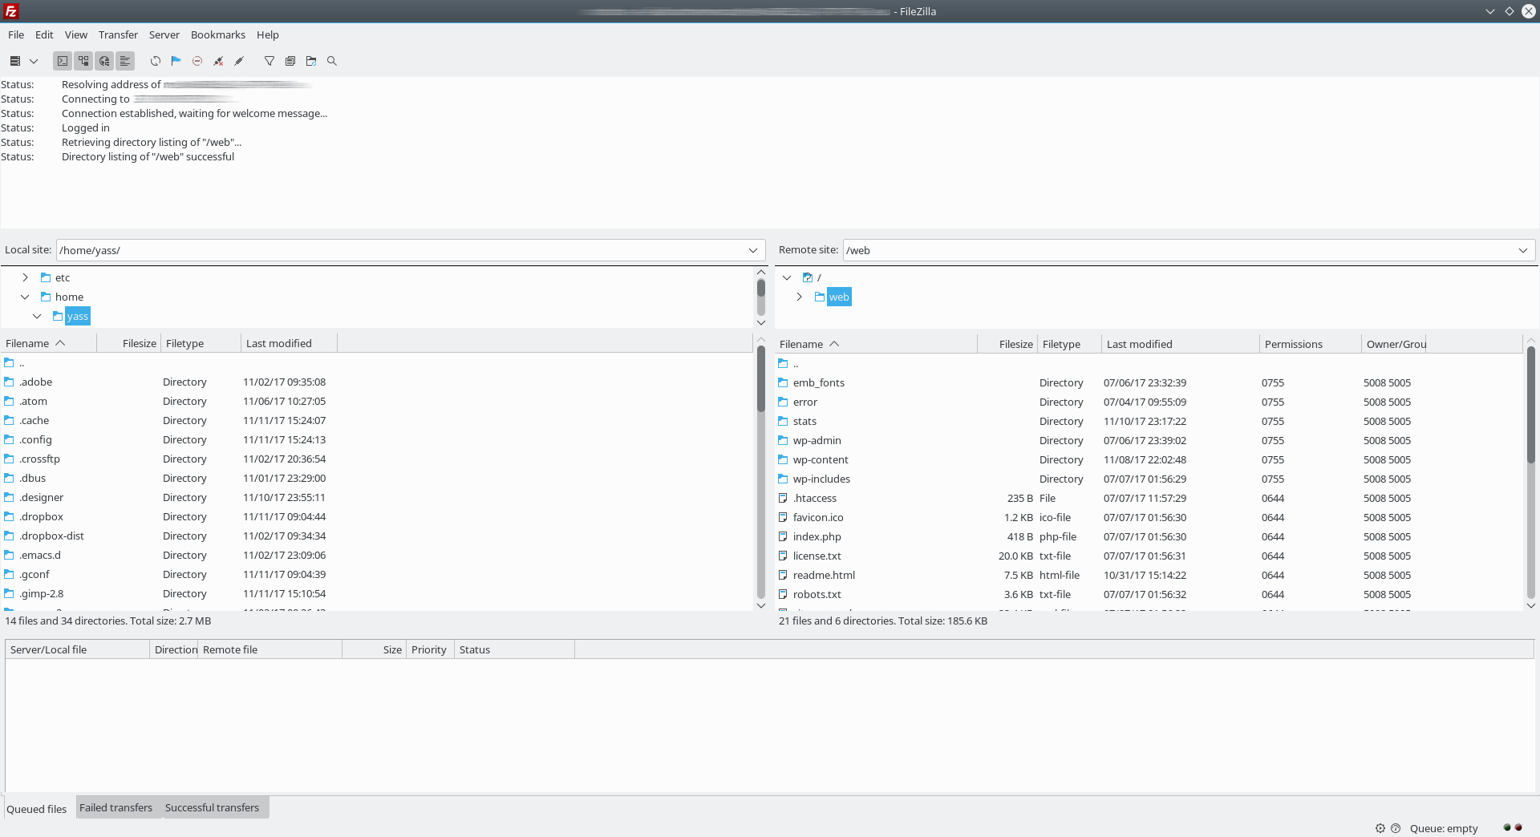The width and height of the screenshot is (1540, 837).
Task: Select the remote favicon.ico file icon
Action: pos(783,517)
